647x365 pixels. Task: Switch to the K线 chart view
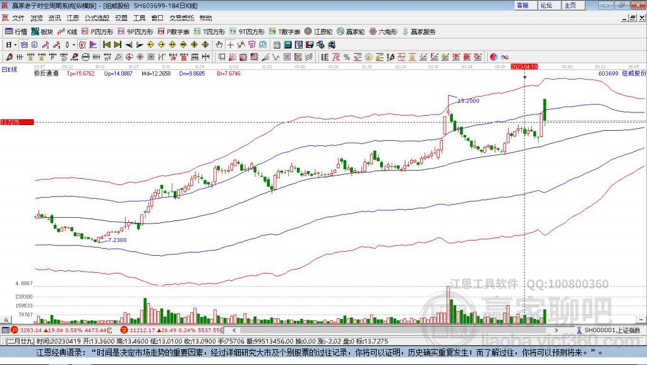tap(68, 32)
